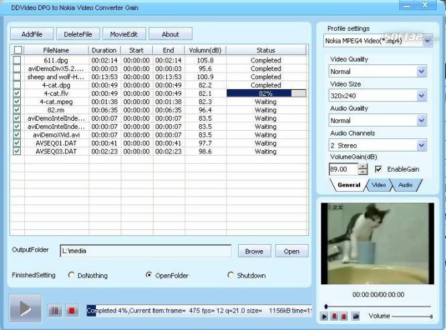Select the OpenFolder finished setting
This screenshot has height=330, width=446.
click(148, 275)
